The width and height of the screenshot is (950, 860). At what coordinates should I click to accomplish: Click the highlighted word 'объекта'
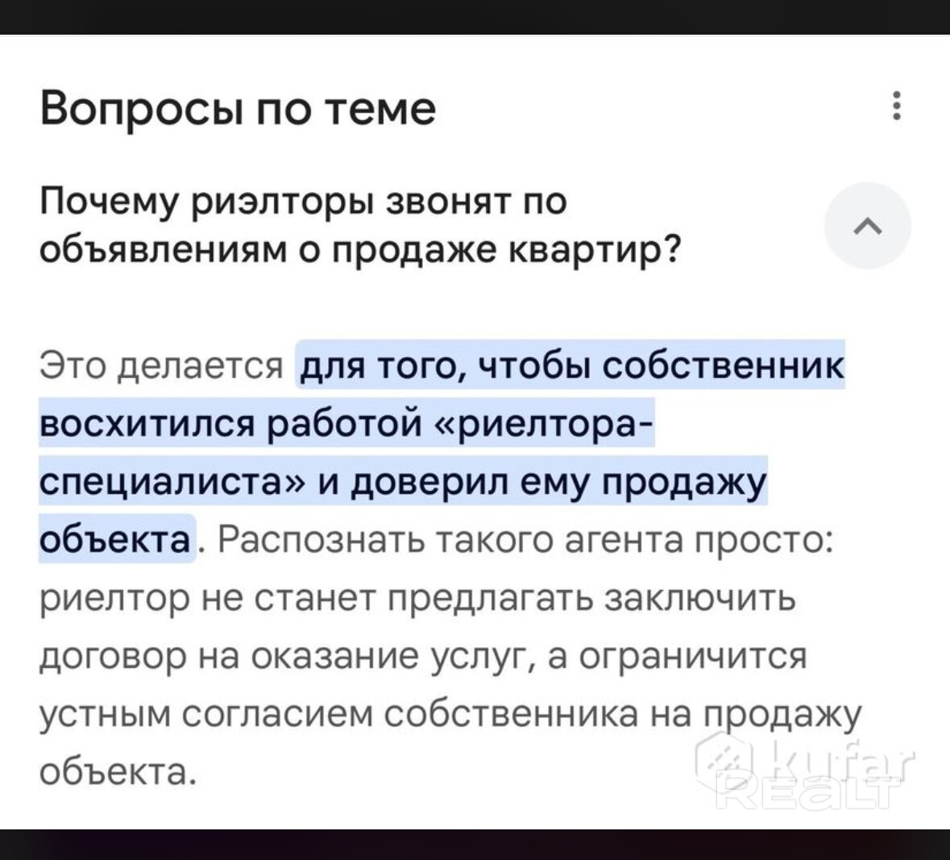coord(115,538)
